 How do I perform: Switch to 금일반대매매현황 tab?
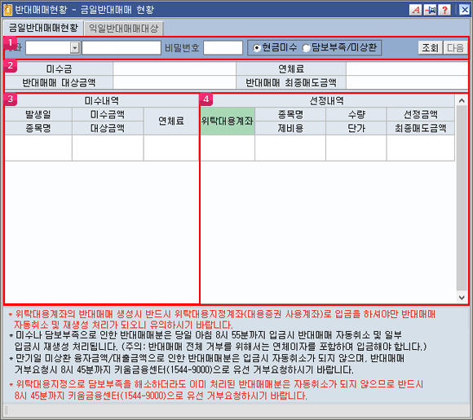click(43, 28)
